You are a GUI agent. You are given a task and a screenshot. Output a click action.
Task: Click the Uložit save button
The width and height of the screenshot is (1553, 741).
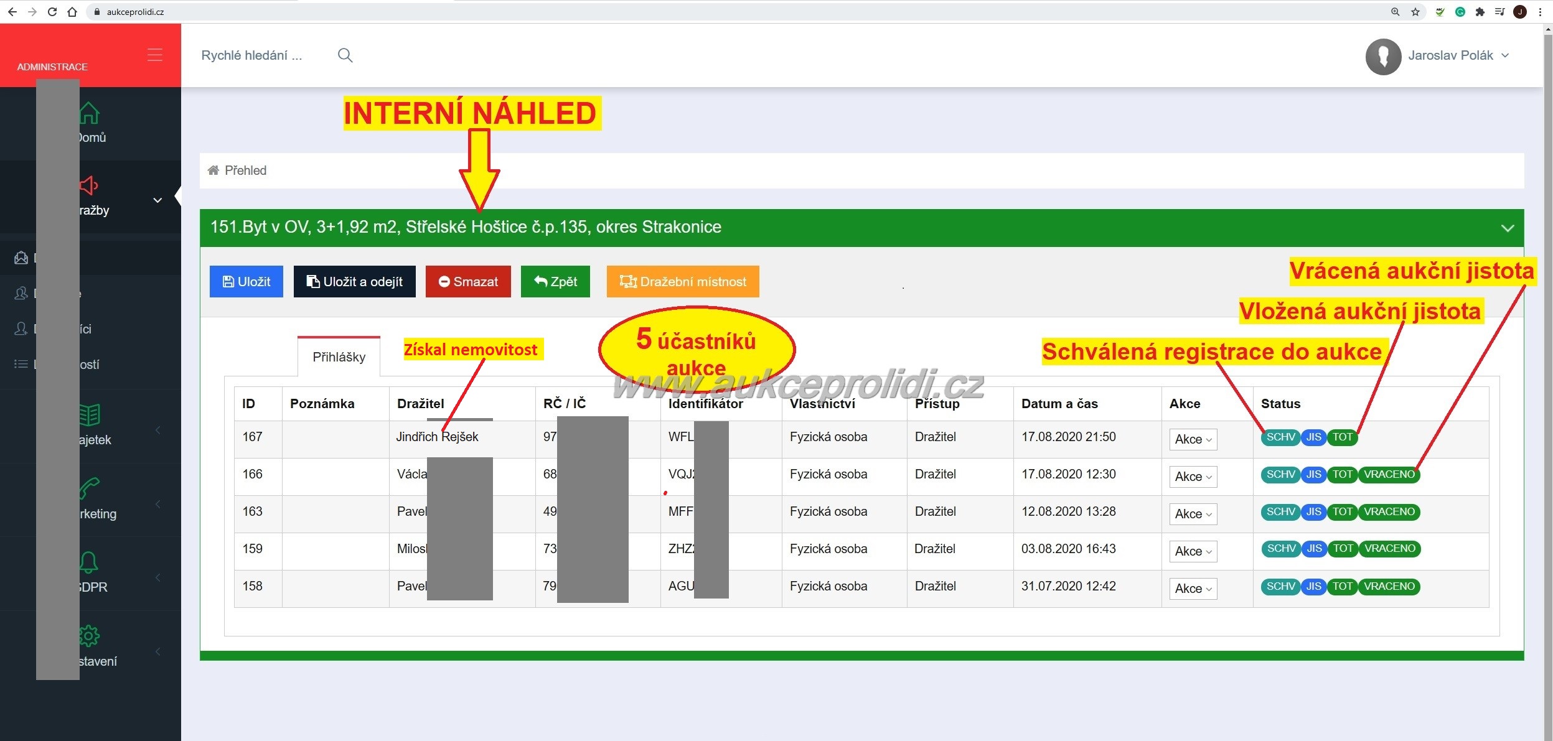[246, 281]
